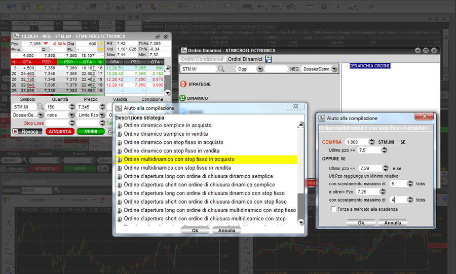Click window icon in STM.MI book title bar

pyautogui.click(x=16, y=36)
